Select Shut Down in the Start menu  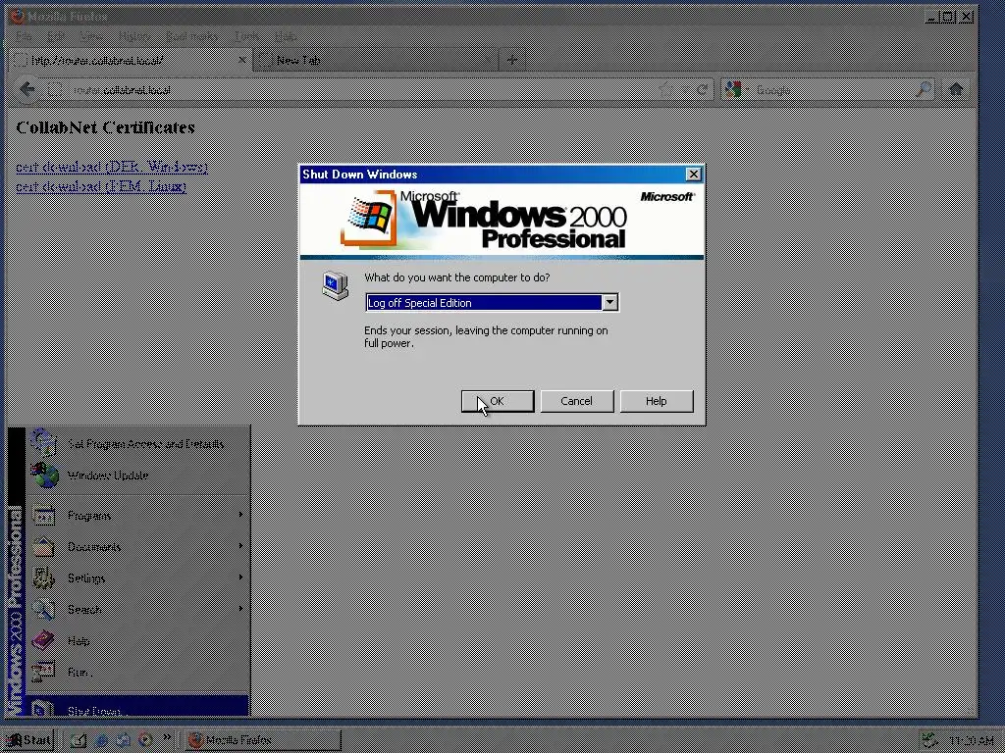click(137, 706)
